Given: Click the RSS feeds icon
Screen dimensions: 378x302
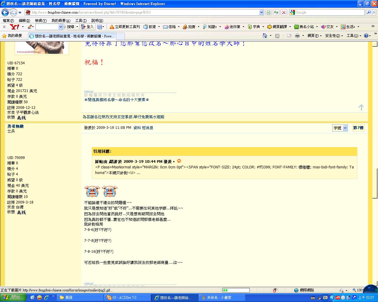Looking at the screenshot, I should click(x=277, y=36).
